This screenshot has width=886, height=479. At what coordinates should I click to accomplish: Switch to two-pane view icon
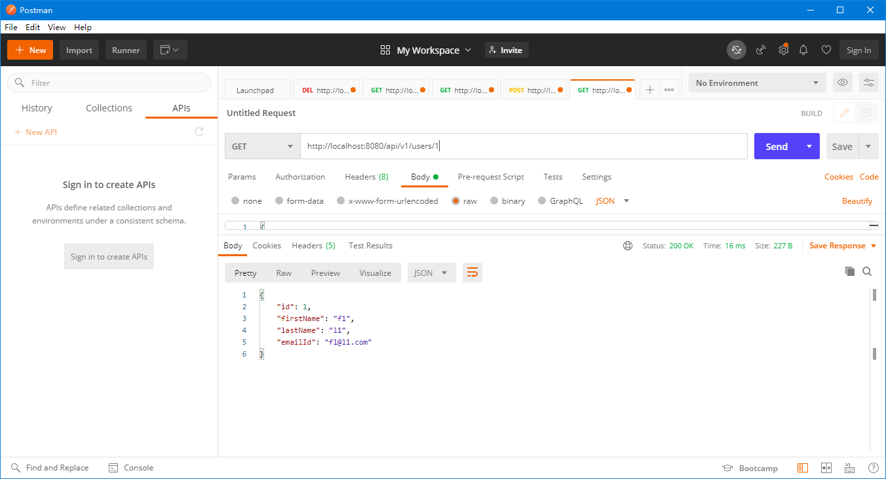tap(826, 468)
